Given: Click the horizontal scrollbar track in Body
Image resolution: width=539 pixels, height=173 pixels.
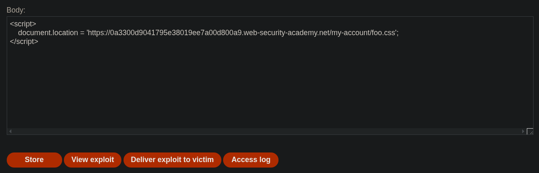Looking at the screenshot, I should click(x=267, y=131).
